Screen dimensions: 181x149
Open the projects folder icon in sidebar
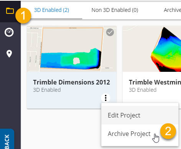tap(10, 11)
